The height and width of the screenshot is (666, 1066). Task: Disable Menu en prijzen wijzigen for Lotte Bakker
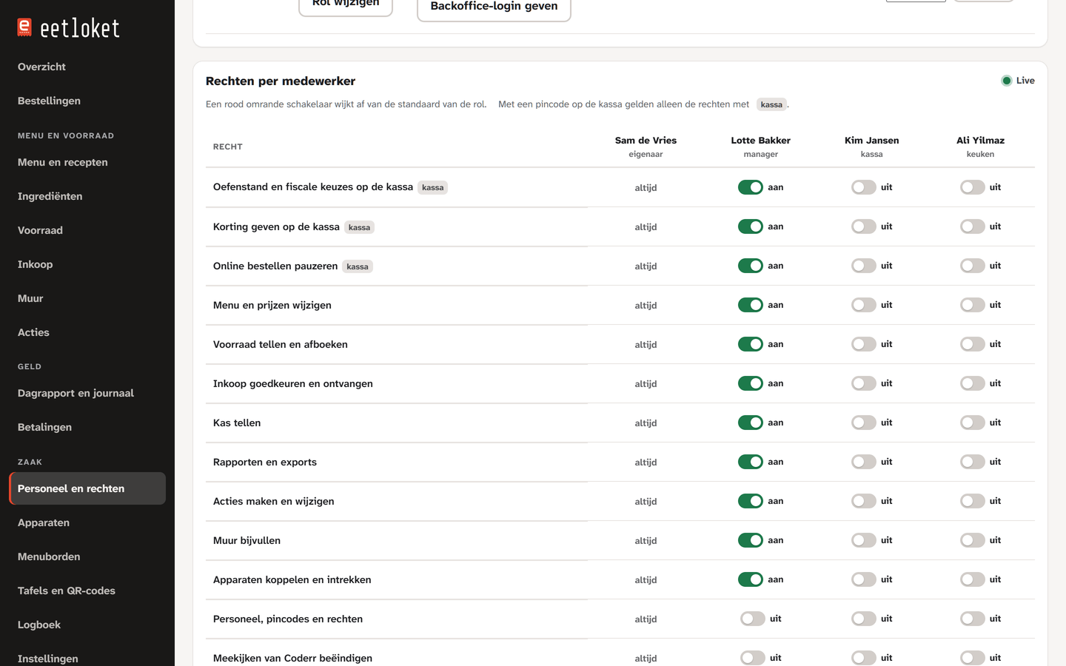750,305
